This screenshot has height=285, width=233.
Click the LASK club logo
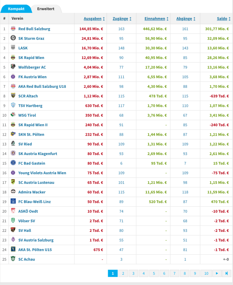coord(13,48)
